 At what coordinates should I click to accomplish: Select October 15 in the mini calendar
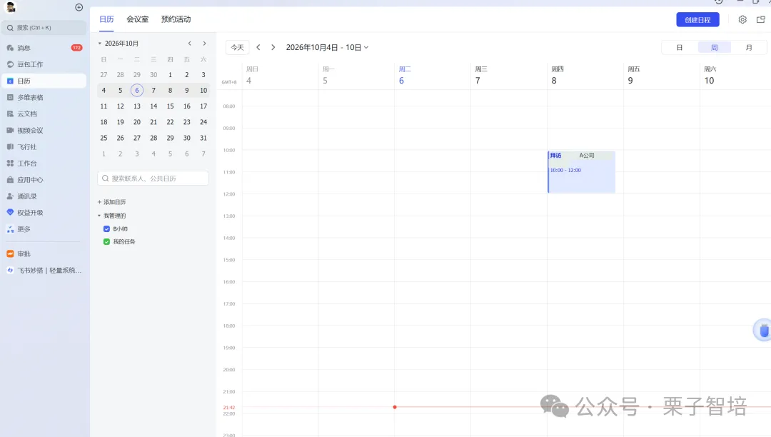coord(170,106)
